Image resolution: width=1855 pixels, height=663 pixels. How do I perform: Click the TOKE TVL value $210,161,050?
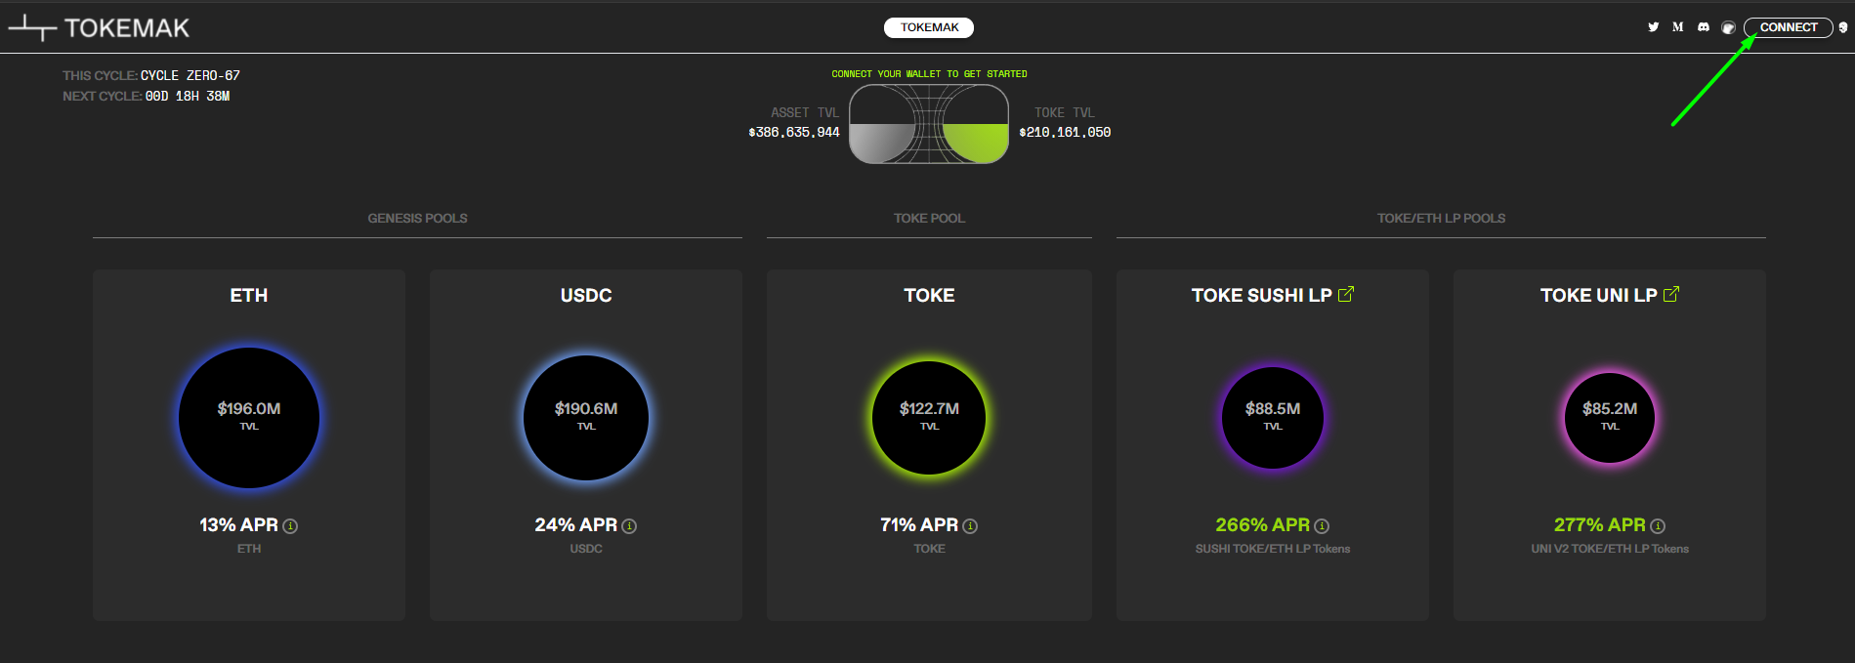(1065, 133)
